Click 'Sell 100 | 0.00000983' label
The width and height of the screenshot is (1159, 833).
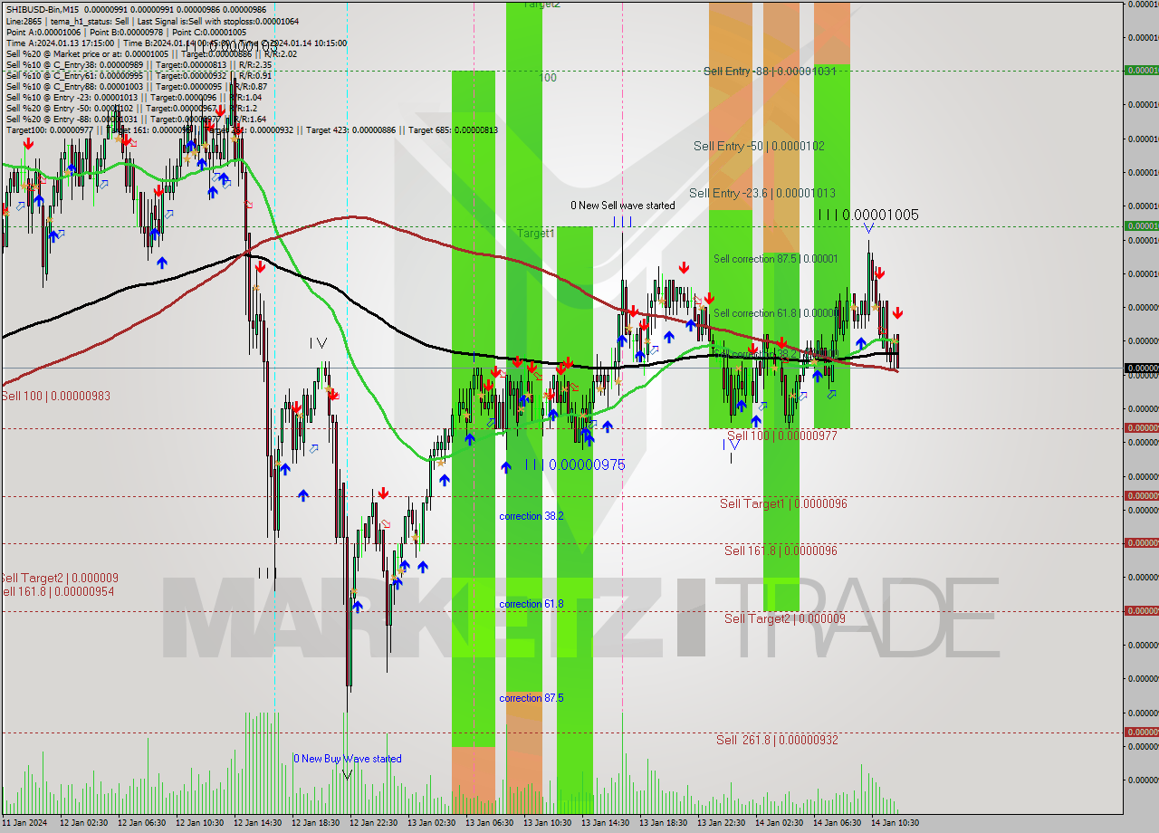coord(55,396)
